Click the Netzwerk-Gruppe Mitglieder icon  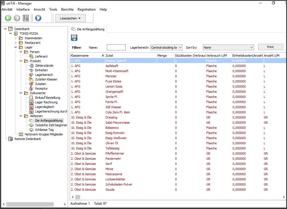(21, 134)
